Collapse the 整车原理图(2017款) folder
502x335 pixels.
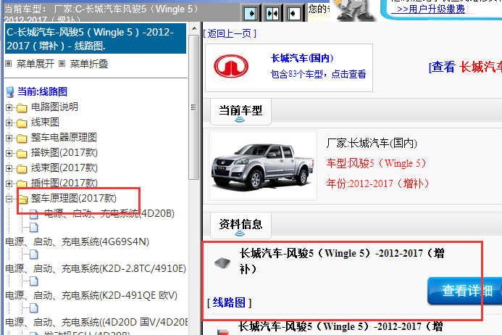[x=9, y=199]
